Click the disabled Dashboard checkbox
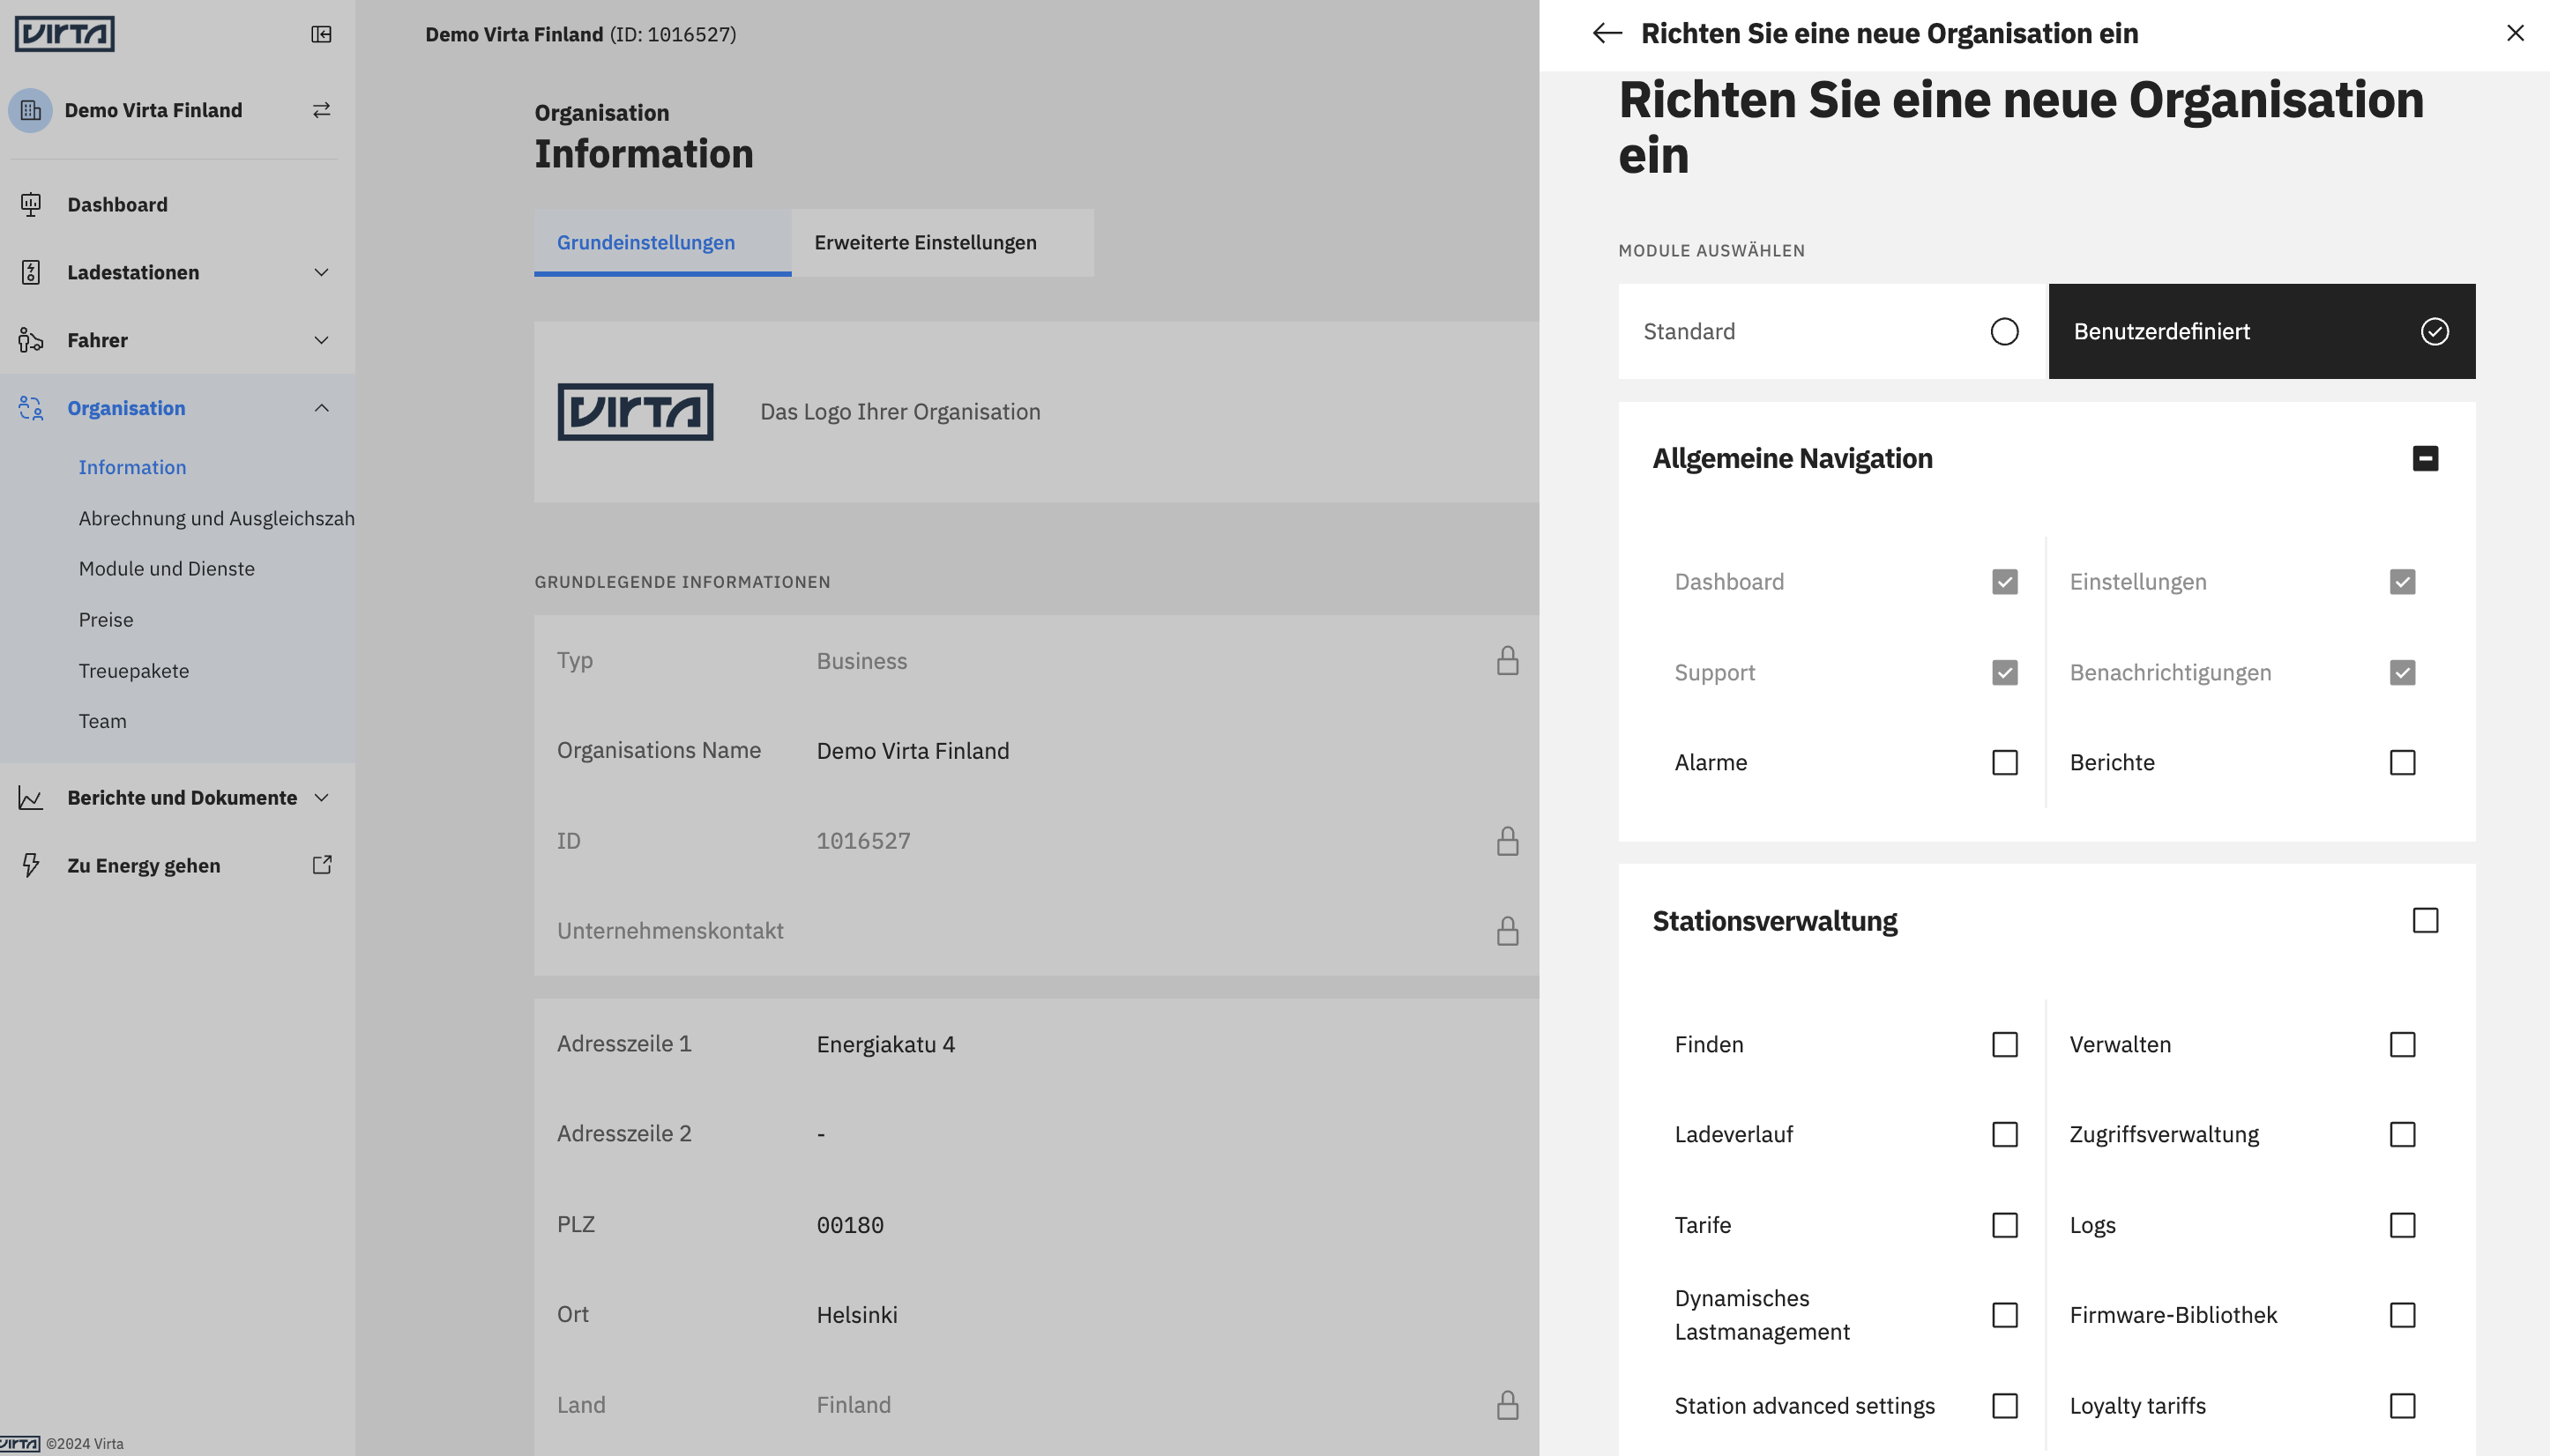 2005,582
